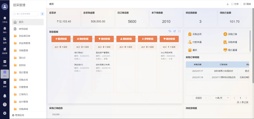Go to next page in order table
This screenshot has height=119, width=254.
tap(246, 98)
